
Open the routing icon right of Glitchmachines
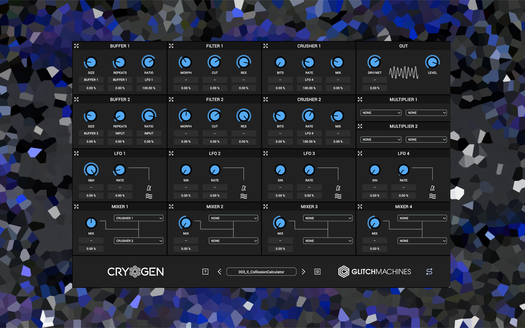click(x=429, y=271)
